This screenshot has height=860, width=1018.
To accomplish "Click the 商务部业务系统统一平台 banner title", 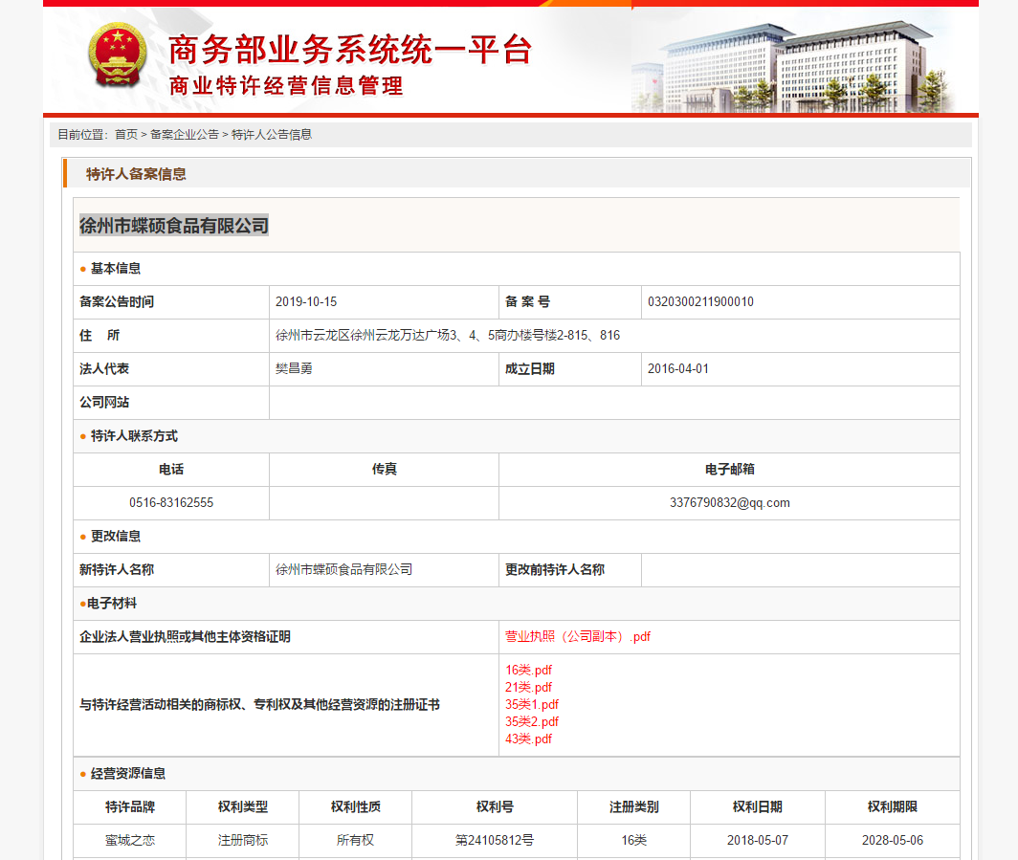I will (x=350, y=50).
